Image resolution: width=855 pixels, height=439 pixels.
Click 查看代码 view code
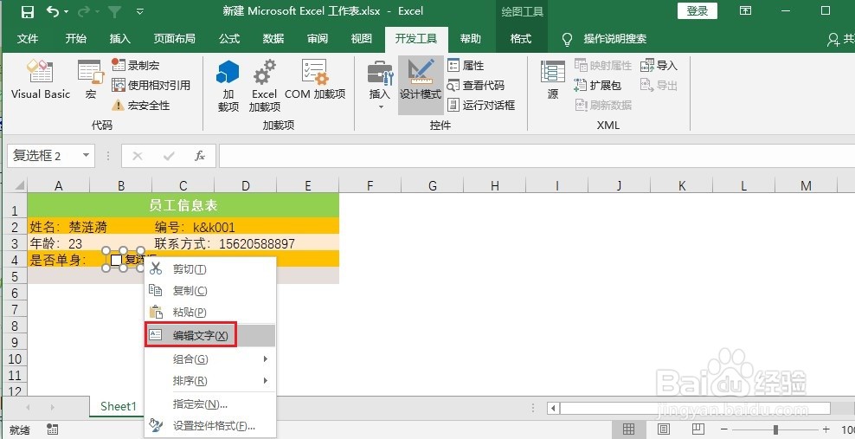pos(475,85)
